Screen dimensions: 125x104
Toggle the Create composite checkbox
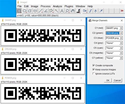tap(94, 65)
